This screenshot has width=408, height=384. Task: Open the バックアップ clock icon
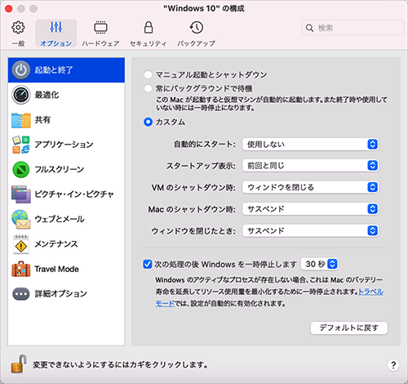tap(196, 28)
